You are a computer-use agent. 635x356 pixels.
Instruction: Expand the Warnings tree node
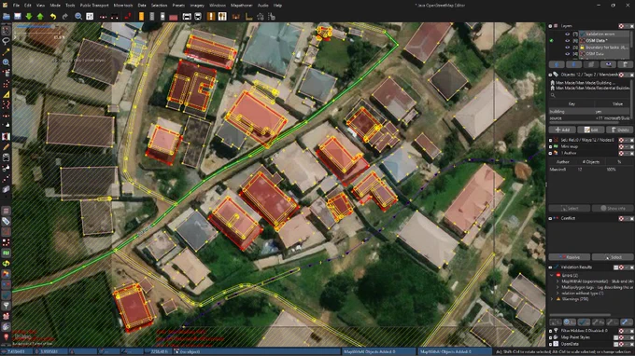tap(552, 299)
